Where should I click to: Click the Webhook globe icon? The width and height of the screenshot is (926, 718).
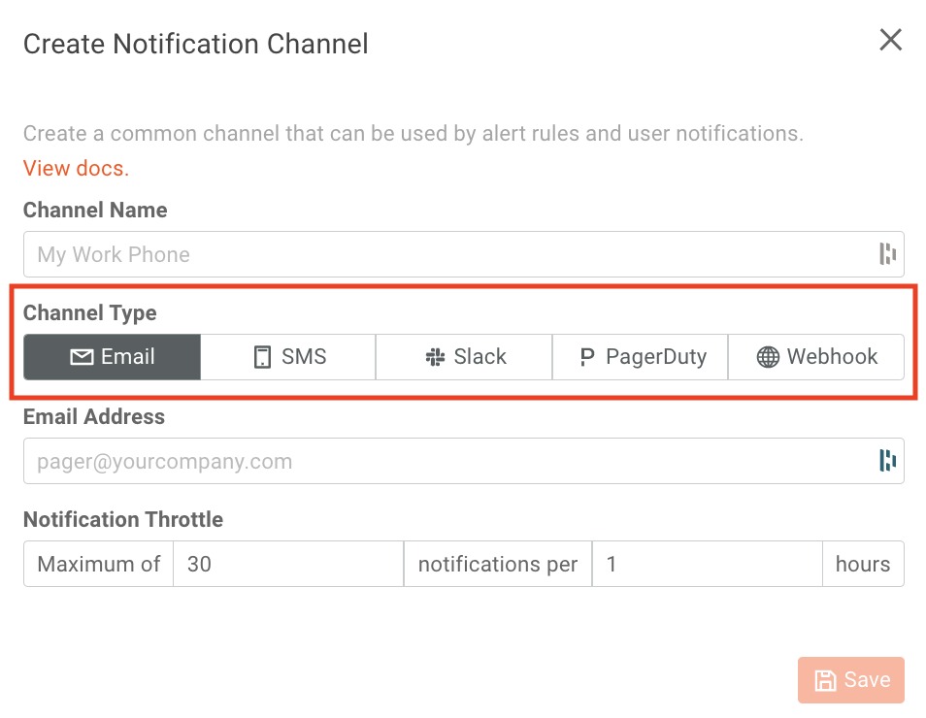[x=767, y=357]
